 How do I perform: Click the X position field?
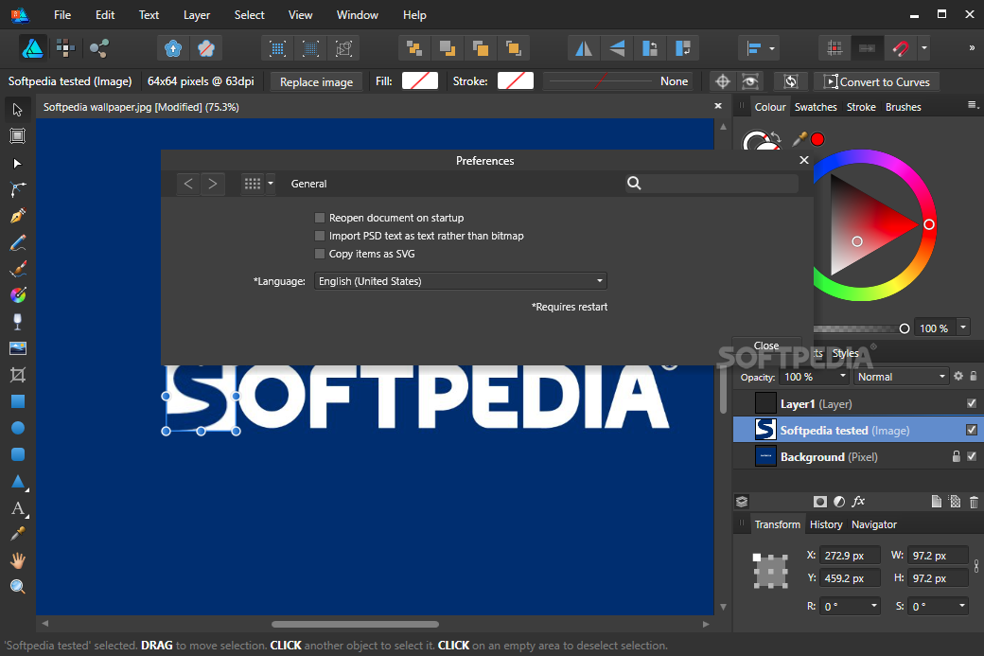pos(850,556)
